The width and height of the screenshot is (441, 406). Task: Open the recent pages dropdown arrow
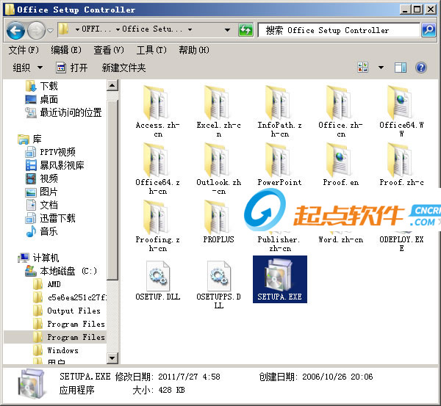pos(50,30)
